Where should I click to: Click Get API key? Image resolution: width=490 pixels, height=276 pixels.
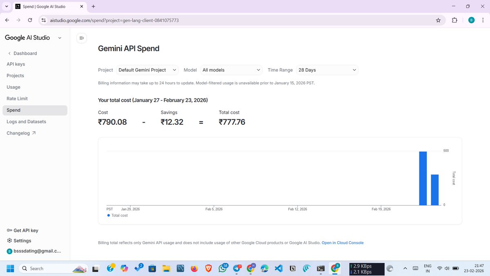[23, 230]
